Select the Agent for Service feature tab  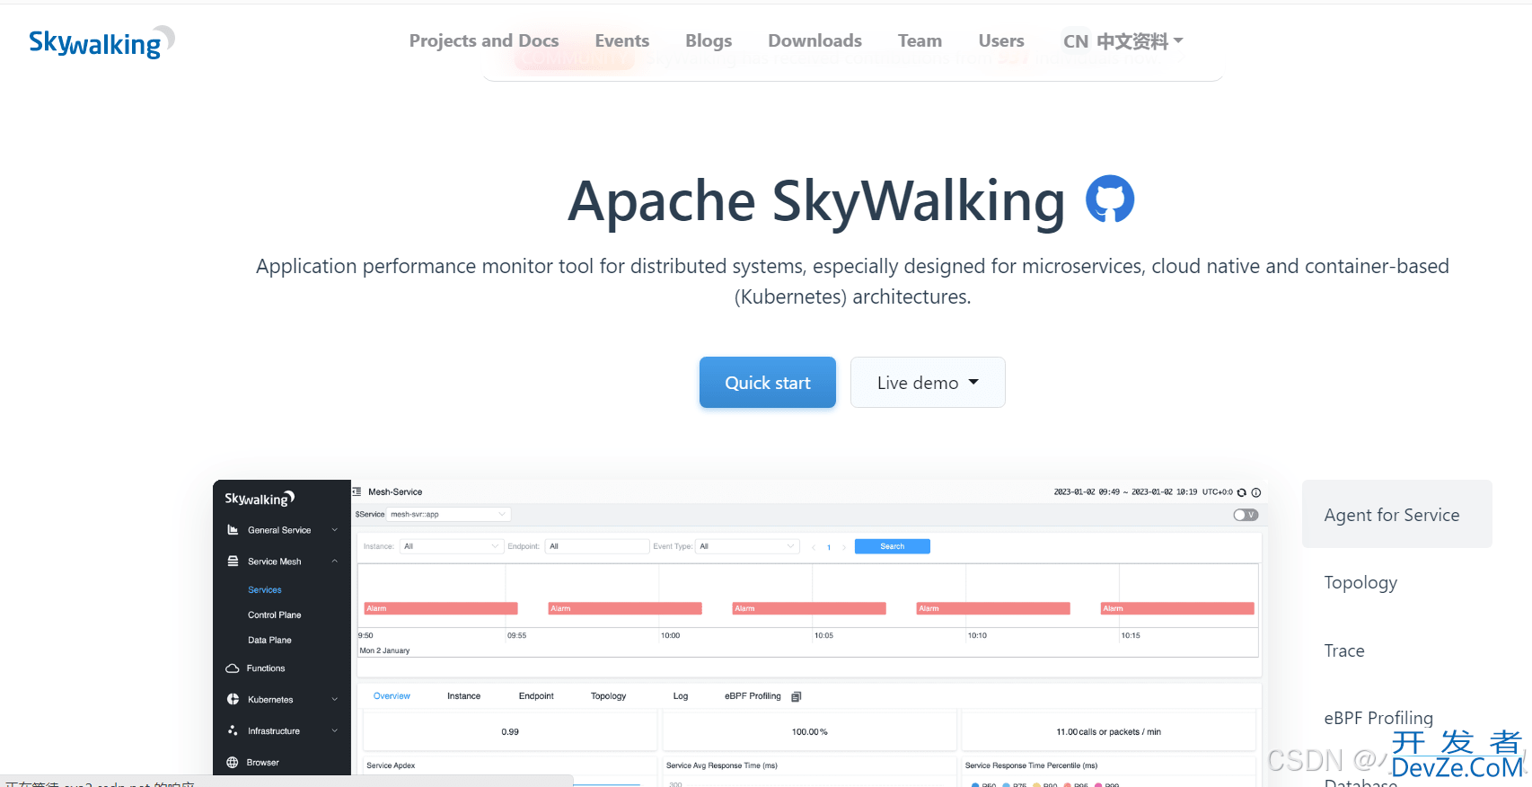pyautogui.click(x=1397, y=514)
